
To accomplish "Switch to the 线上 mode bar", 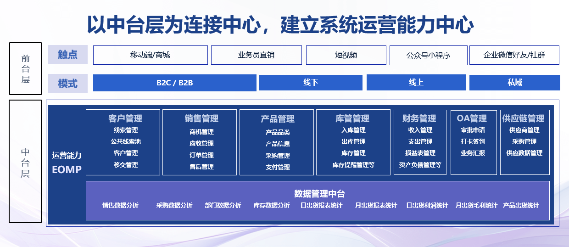I will click(416, 83).
